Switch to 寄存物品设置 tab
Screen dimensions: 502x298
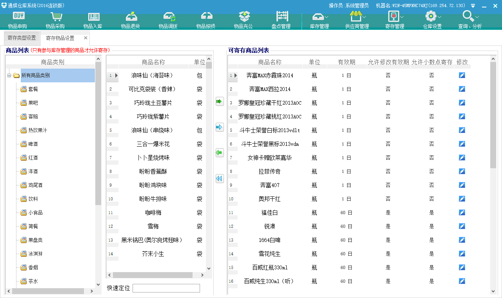[x=60, y=38]
